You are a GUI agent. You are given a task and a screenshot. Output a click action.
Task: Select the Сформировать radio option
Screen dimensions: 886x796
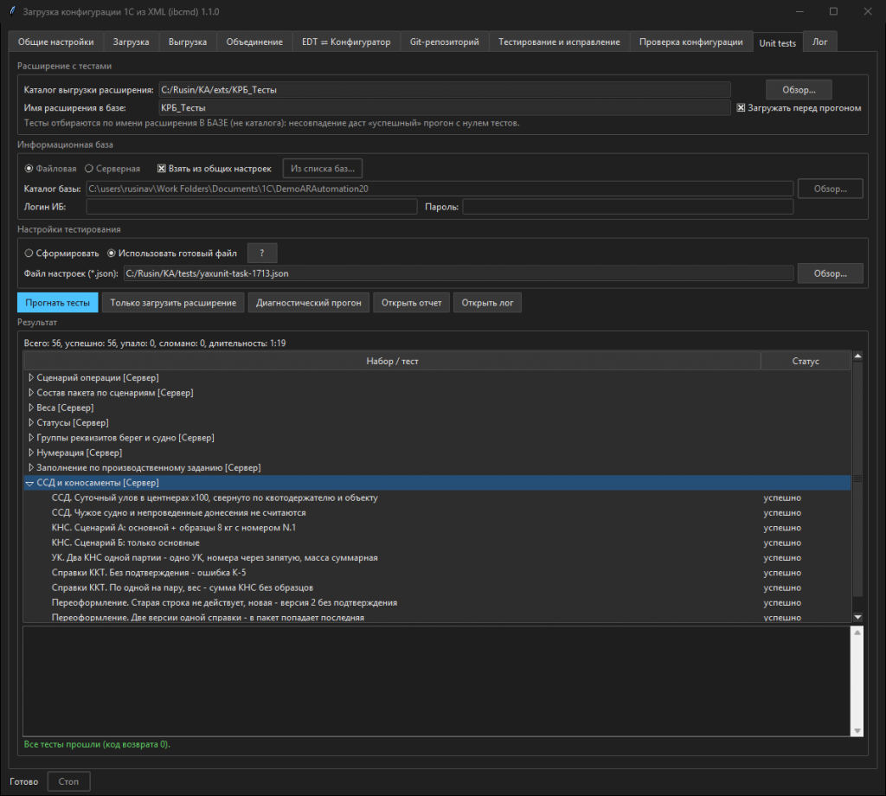point(29,254)
